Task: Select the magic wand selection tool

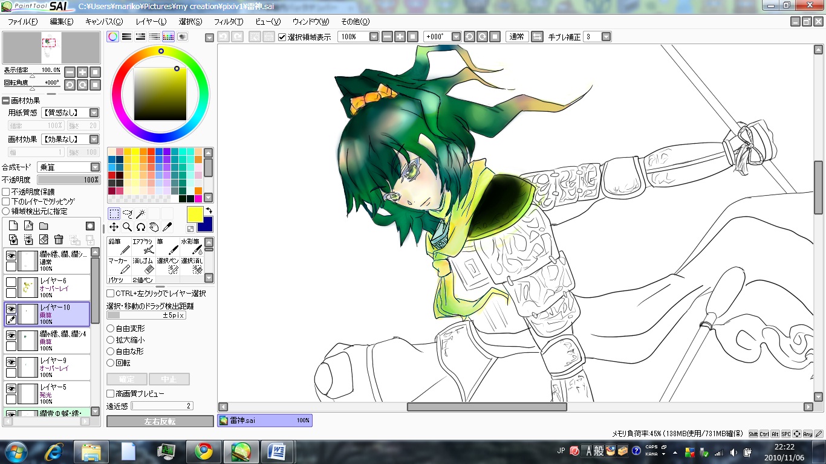Action: pos(141,213)
